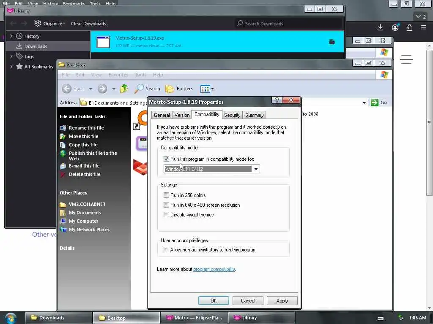Enable Run in 640 x 480 screen resolution
The image size is (433, 324).
(x=166, y=205)
